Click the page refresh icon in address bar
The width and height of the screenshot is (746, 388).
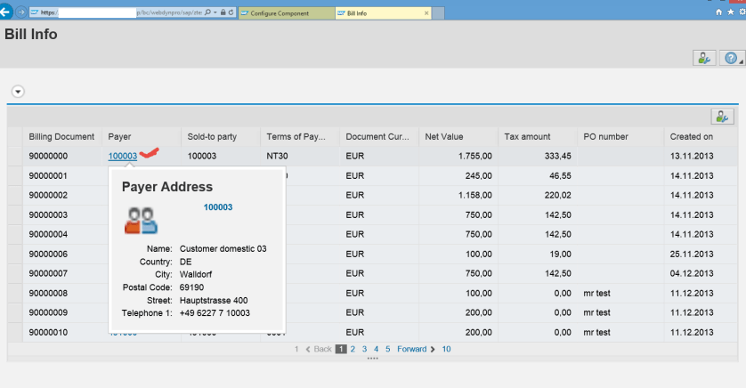coord(231,14)
